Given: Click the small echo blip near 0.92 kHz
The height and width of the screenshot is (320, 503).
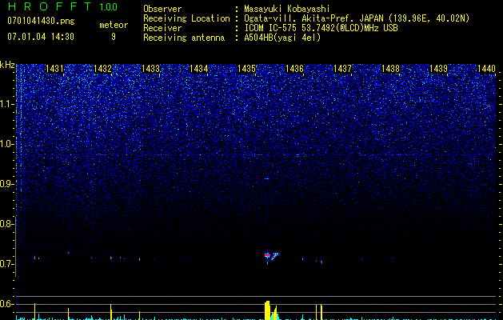Looking at the screenshot, I should [x=267, y=178].
